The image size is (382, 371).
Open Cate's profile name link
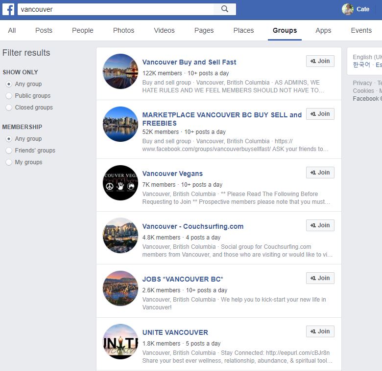point(363,9)
